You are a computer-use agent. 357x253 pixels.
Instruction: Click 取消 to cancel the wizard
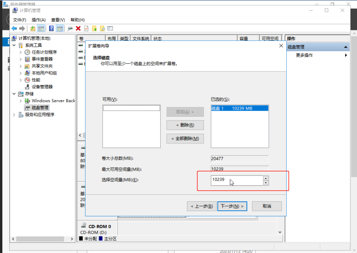267,206
